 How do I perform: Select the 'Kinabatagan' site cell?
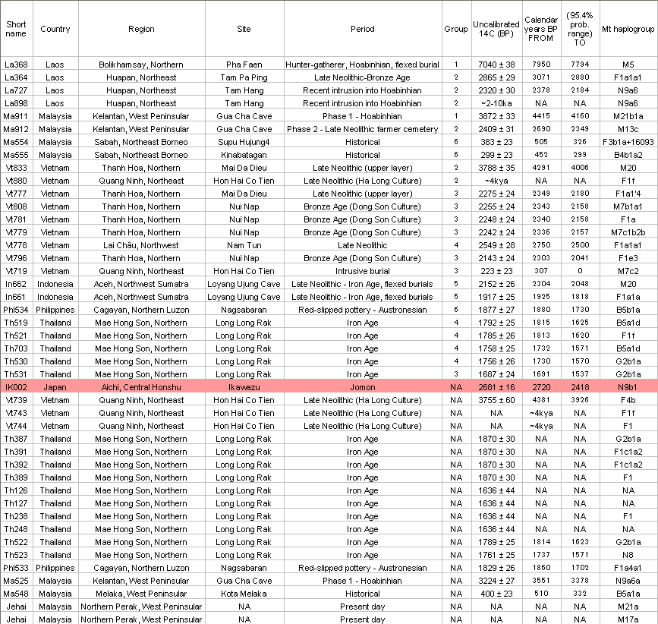(x=244, y=155)
